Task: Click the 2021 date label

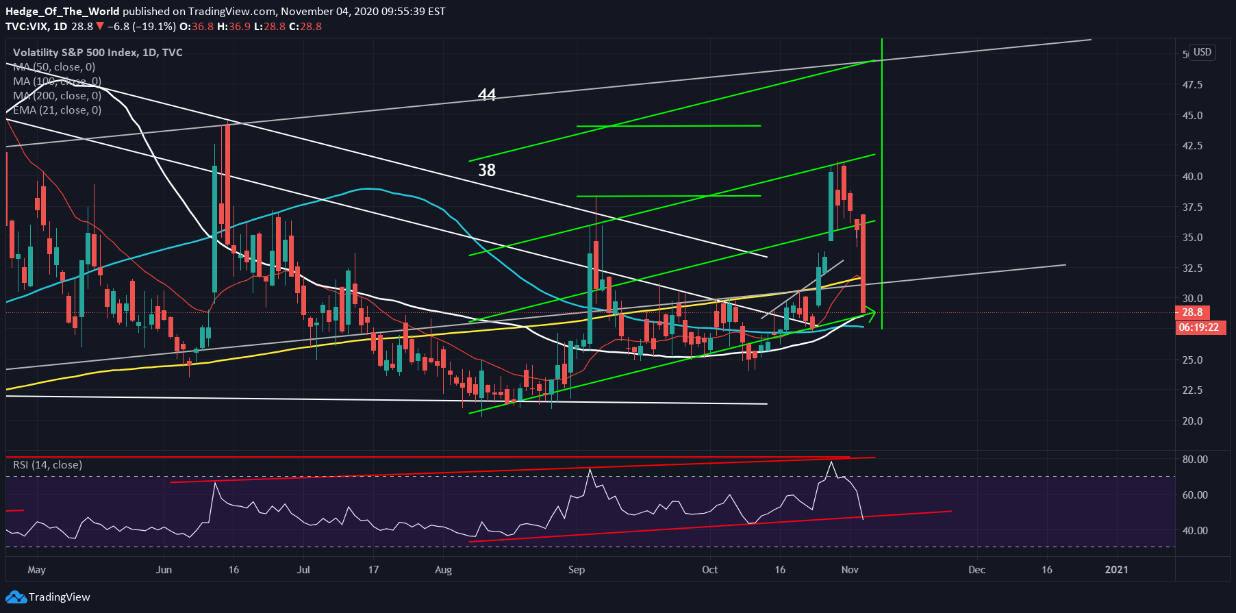Action: pyautogui.click(x=1117, y=570)
